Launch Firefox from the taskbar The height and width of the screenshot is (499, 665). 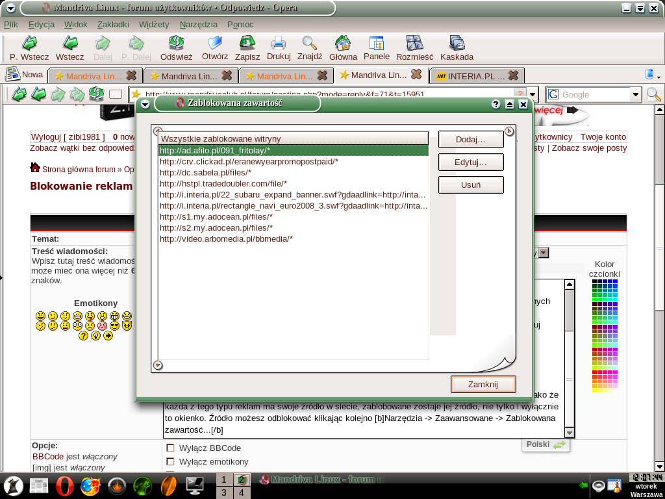tap(90, 486)
